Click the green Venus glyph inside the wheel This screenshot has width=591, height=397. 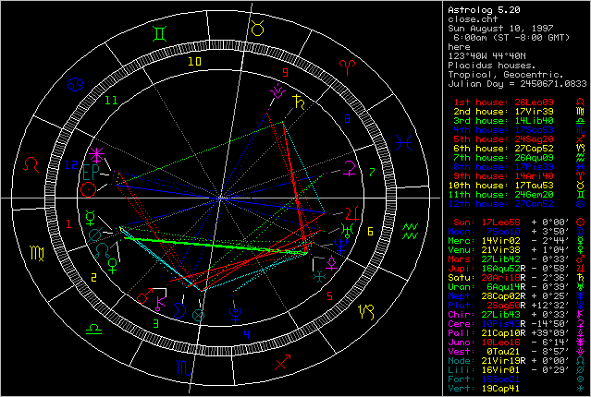[x=112, y=265]
